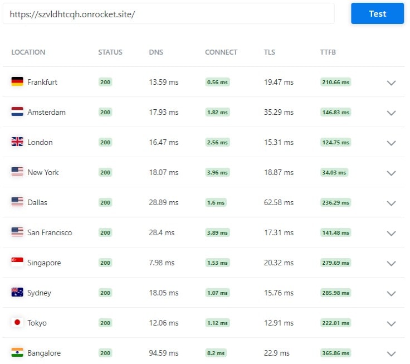Select the LOCATION column header
The image size is (410, 364).
click(28, 52)
